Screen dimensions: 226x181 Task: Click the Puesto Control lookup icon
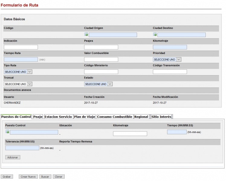click(x=7, y=132)
